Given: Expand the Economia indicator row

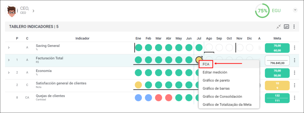Looking at the screenshot, I should tap(9, 73).
